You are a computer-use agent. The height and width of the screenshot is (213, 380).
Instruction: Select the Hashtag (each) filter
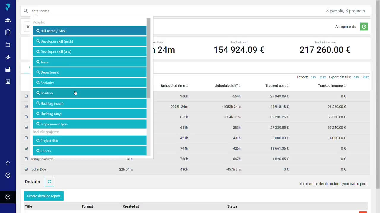point(90,103)
